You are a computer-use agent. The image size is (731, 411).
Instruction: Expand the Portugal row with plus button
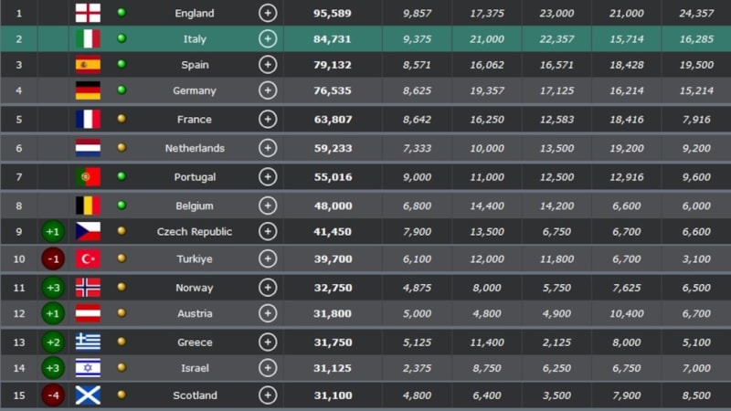(267, 176)
